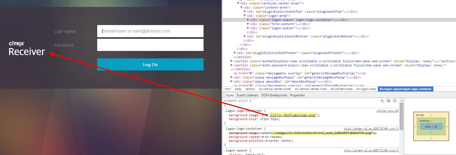Click the Log On button
Image resolution: width=456 pixels, height=155 pixels.
click(150, 64)
